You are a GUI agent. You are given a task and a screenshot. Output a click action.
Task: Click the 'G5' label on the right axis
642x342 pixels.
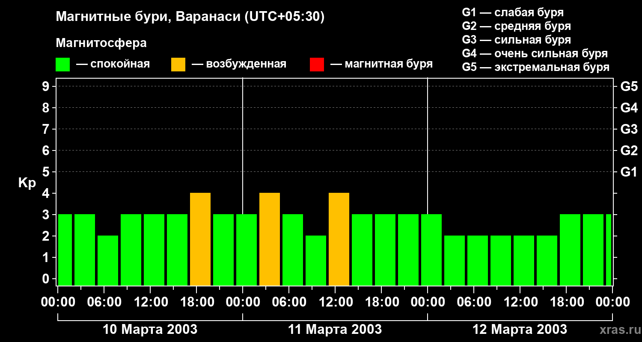tap(629, 86)
